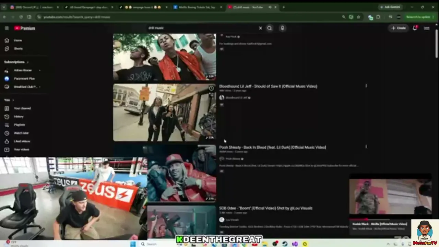Image resolution: width=439 pixels, height=247 pixels.
Task: Close the drill music YouTube tab
Action: click(x=275, y=7)
